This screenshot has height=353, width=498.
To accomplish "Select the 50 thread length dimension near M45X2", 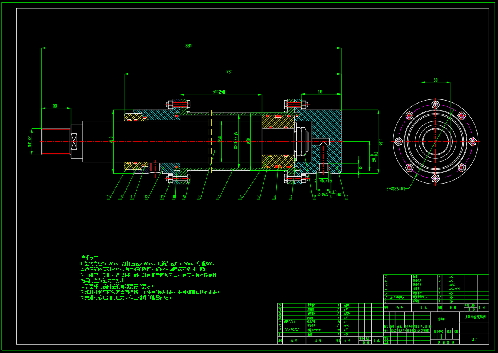I will point(55,106).
